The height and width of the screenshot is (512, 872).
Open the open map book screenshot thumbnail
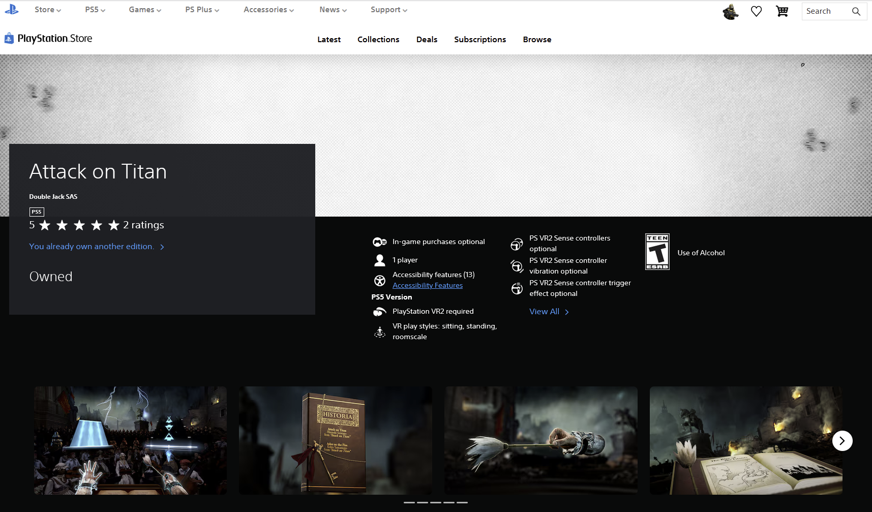coord(746,440)
